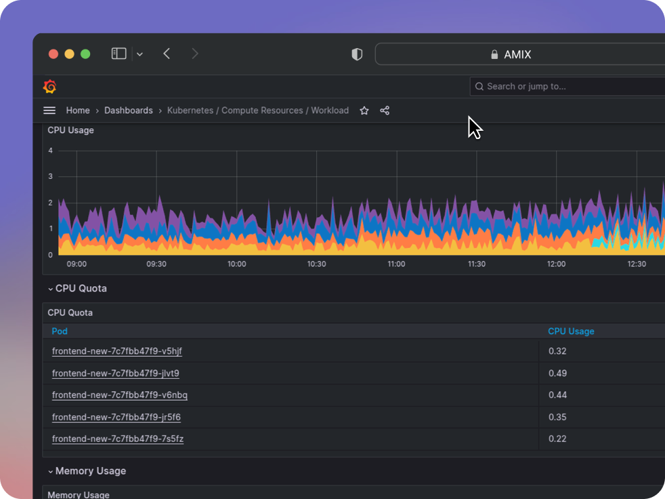Click the CPU usage value 0.49
This screenshot has height=499, width=665.
point(557,374)
